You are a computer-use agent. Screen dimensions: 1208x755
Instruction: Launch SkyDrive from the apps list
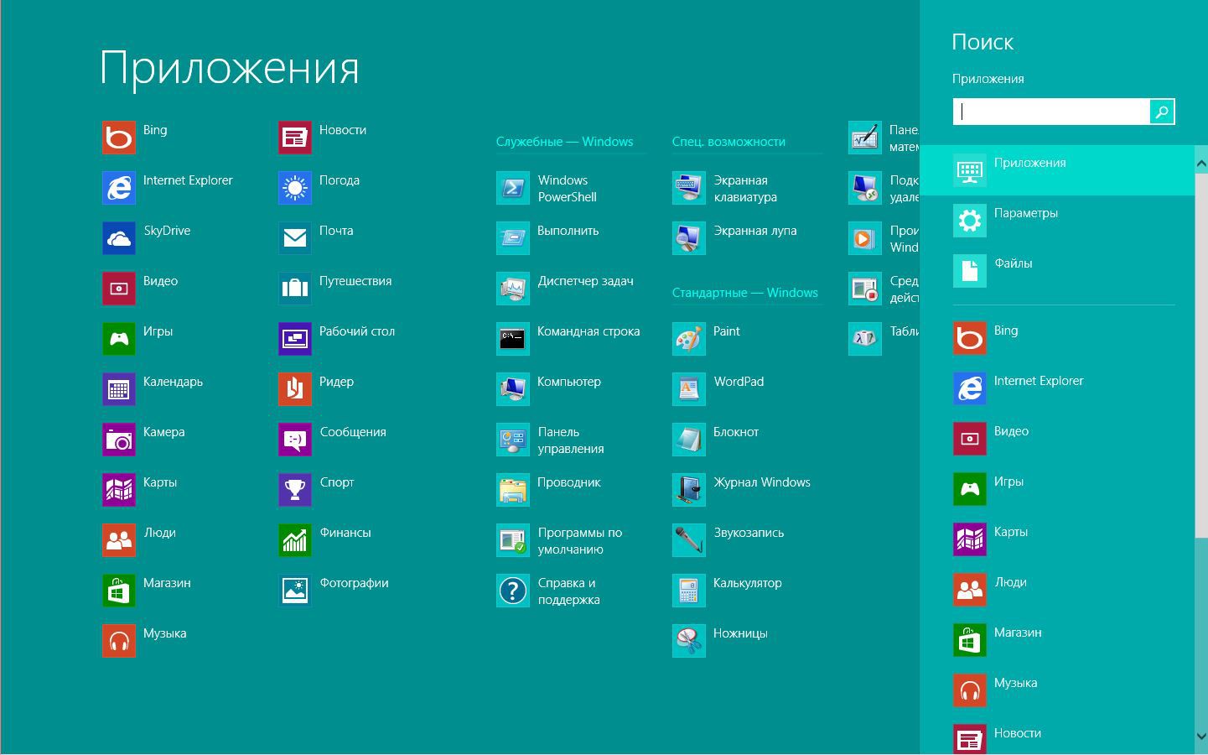(147, 238)
